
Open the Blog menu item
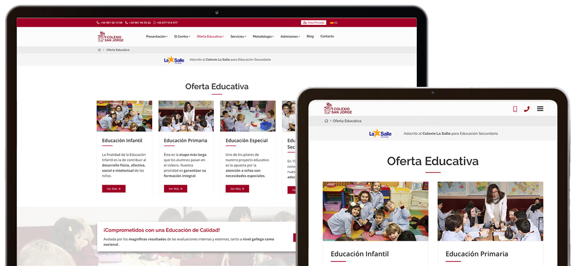pos(310,36)
